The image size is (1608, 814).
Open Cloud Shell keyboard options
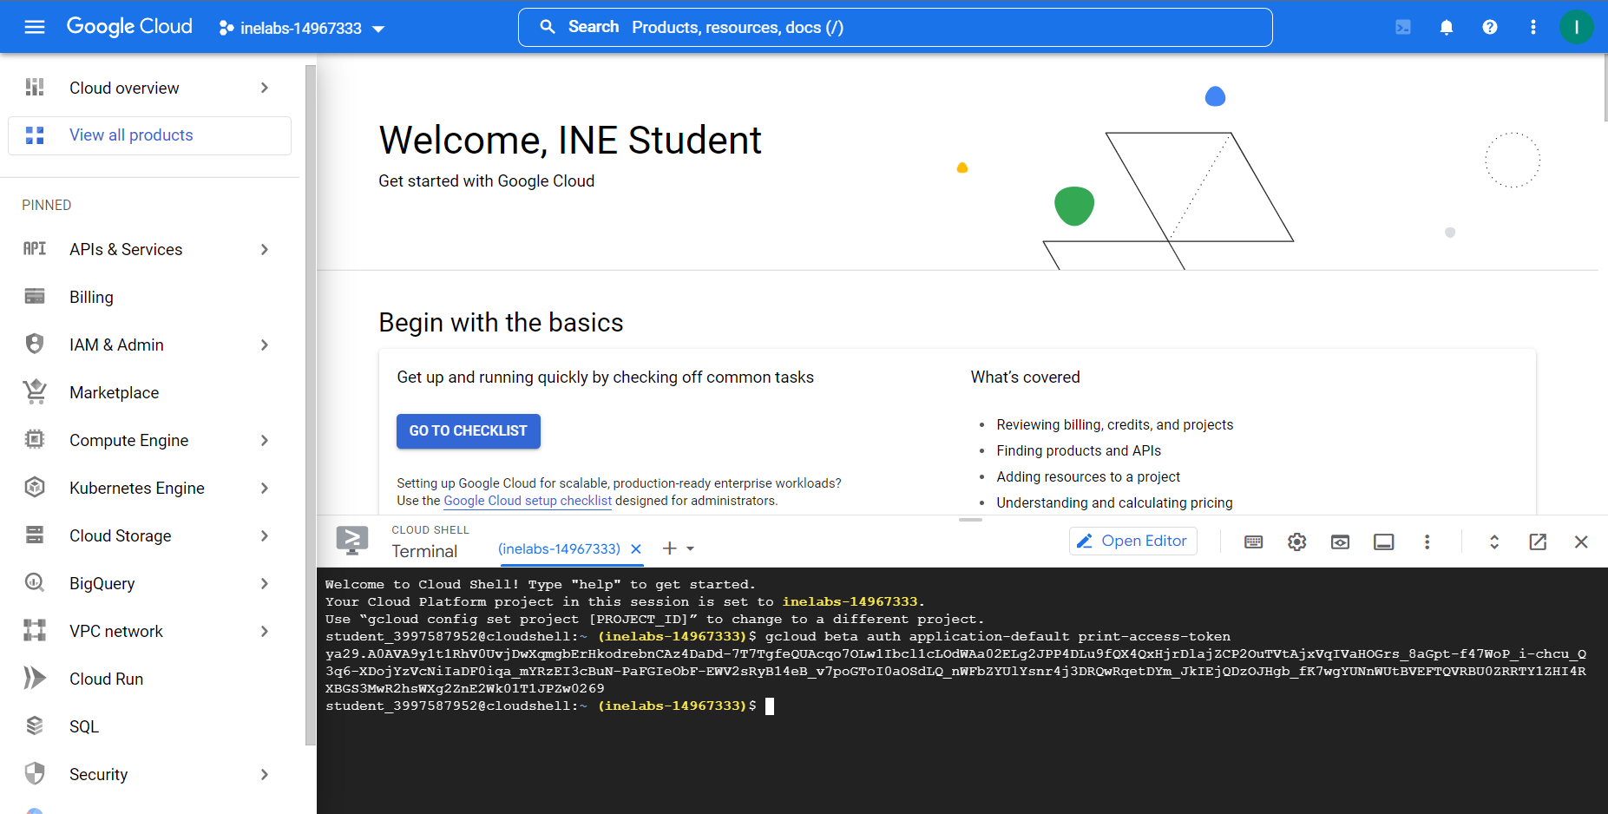coord(1254,542)
